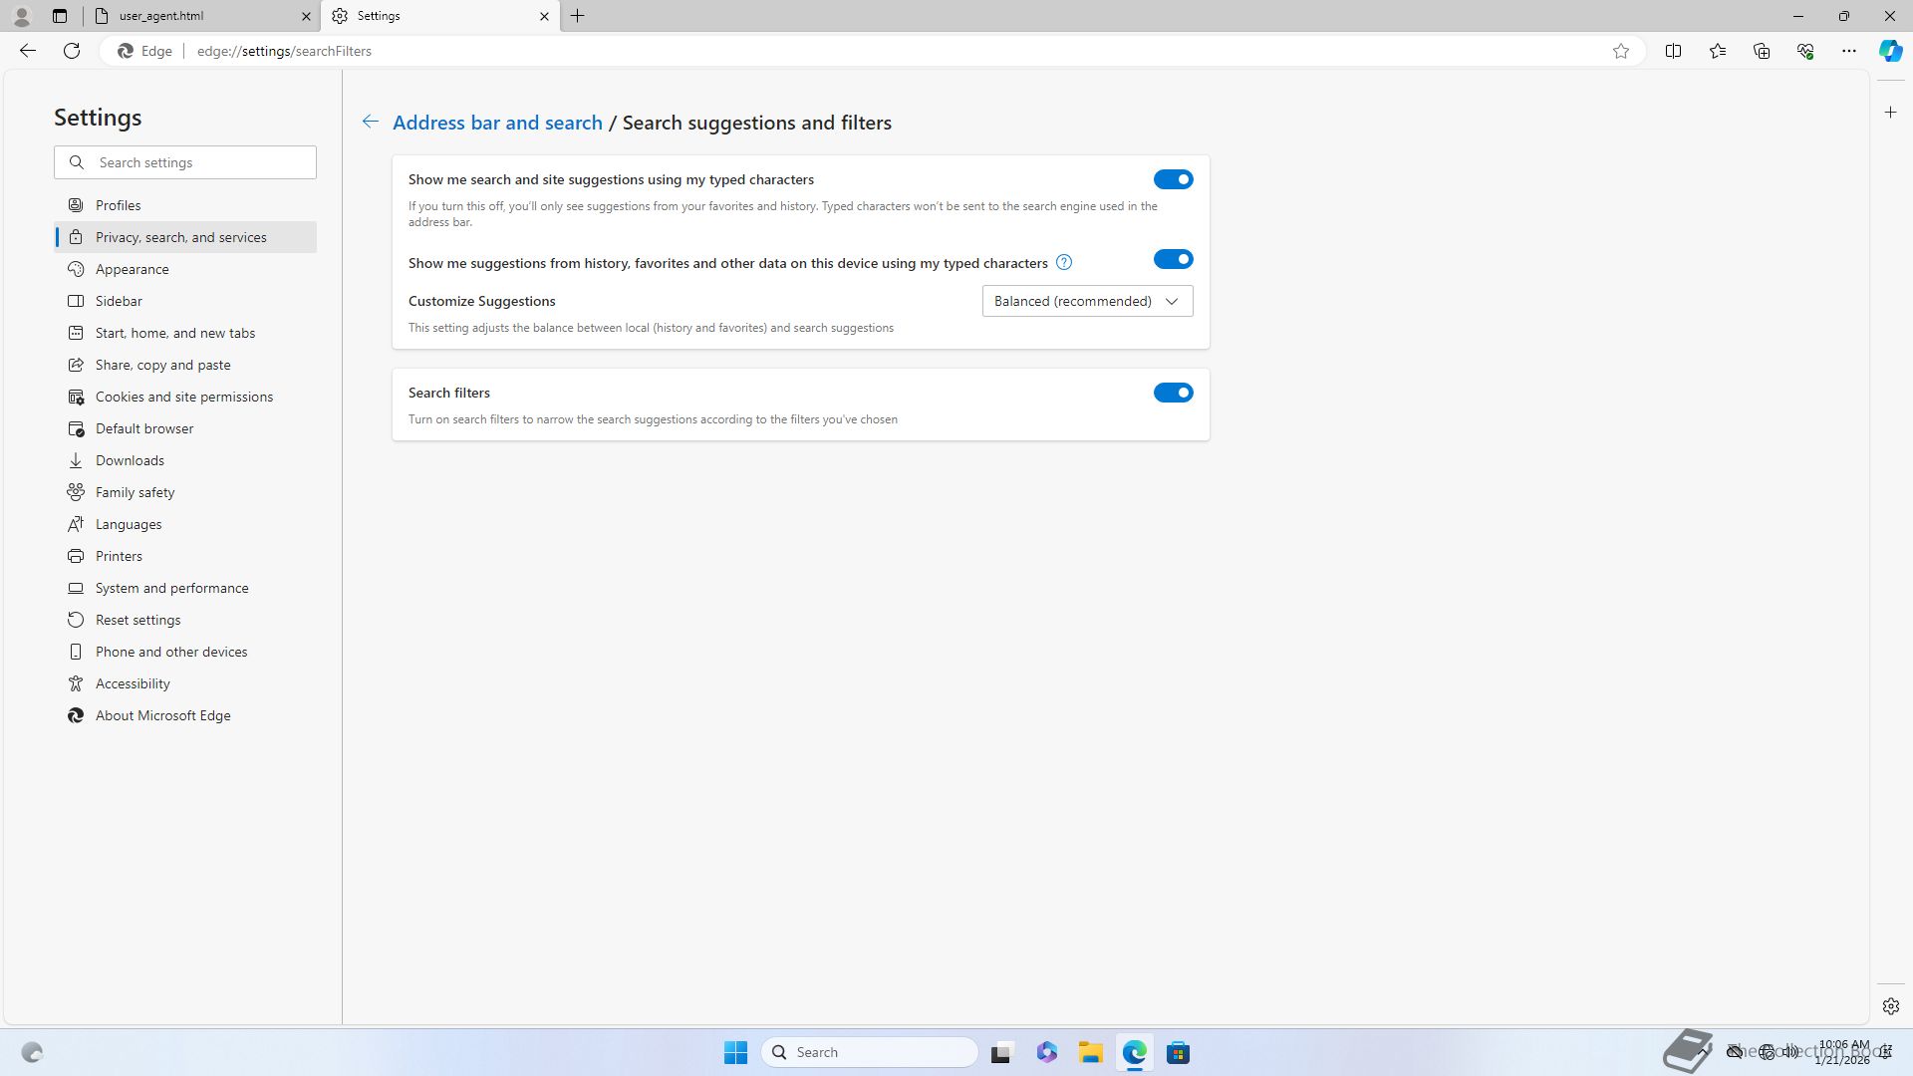
Task: Click the help icon next to history suggestions
Action: [x=1064, y=263]
